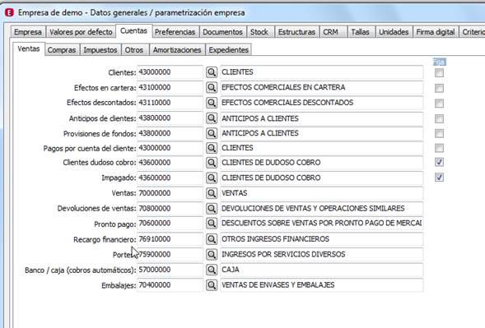Search account for Devoluciones de ventas
This screenshot has height=328, width=485.
pyautogui.click(x=212, y=209)
